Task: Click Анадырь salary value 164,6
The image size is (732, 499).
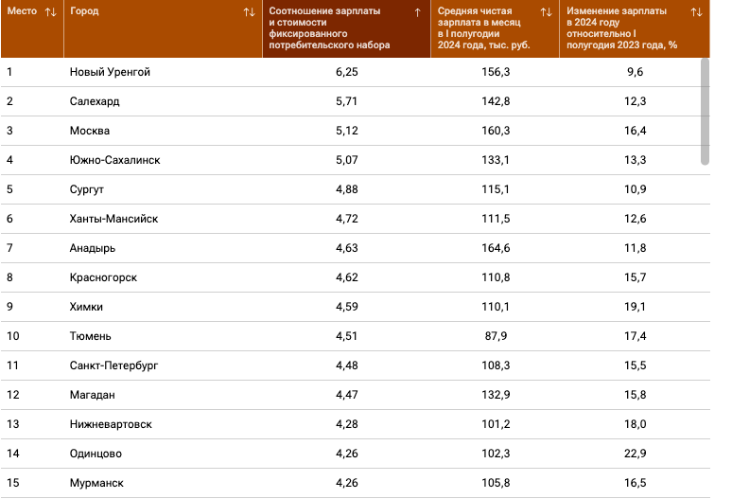Action: (x=496, y=248)
